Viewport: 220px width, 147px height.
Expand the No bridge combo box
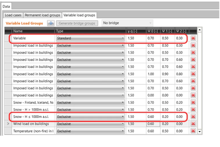coord(127,23)
